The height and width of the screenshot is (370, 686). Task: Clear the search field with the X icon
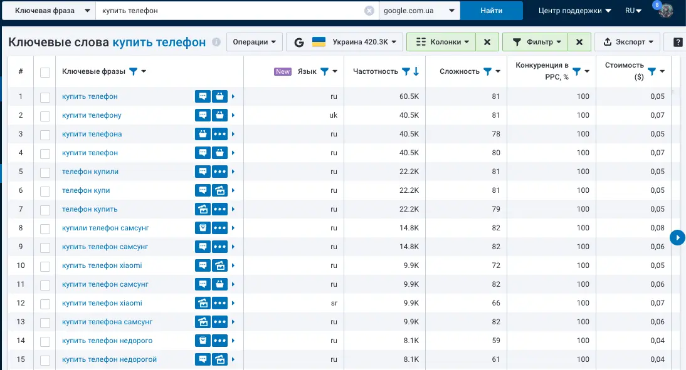pos(369,11)
